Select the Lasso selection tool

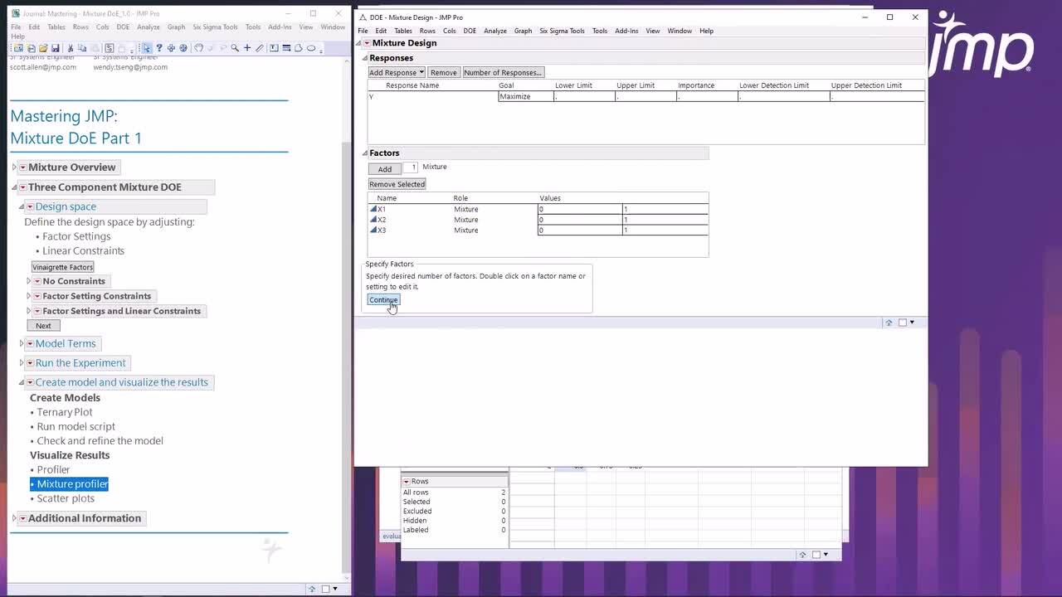pos(197,48)
